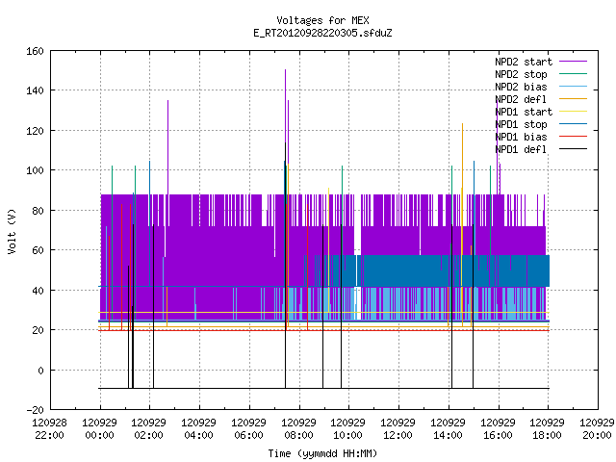Click the 'NPD2 start' legend label
The height and width of the screenshot is (462, 616).
click(x=524, y=62)
